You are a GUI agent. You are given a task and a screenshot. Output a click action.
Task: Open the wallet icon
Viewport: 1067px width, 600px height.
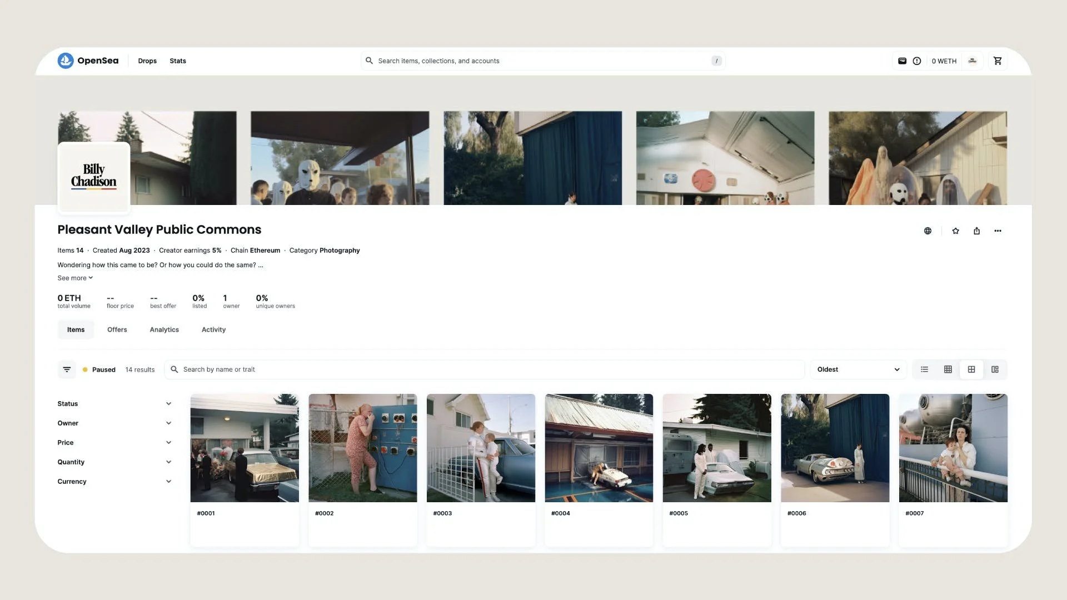pos(903,61)
